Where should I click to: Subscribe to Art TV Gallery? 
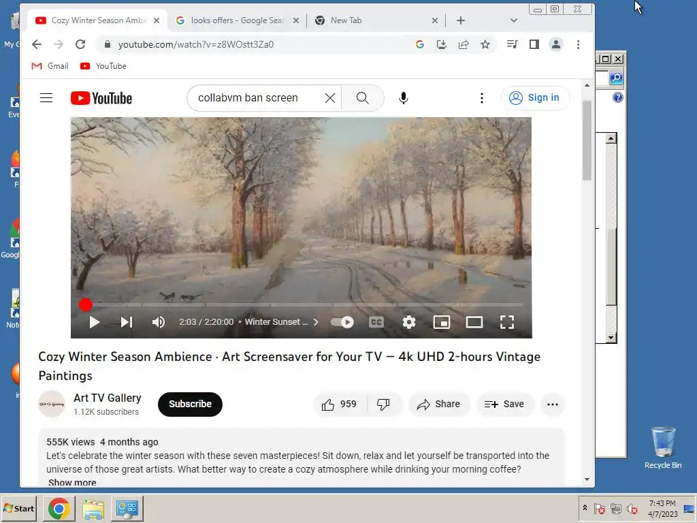tap(190, 405)
